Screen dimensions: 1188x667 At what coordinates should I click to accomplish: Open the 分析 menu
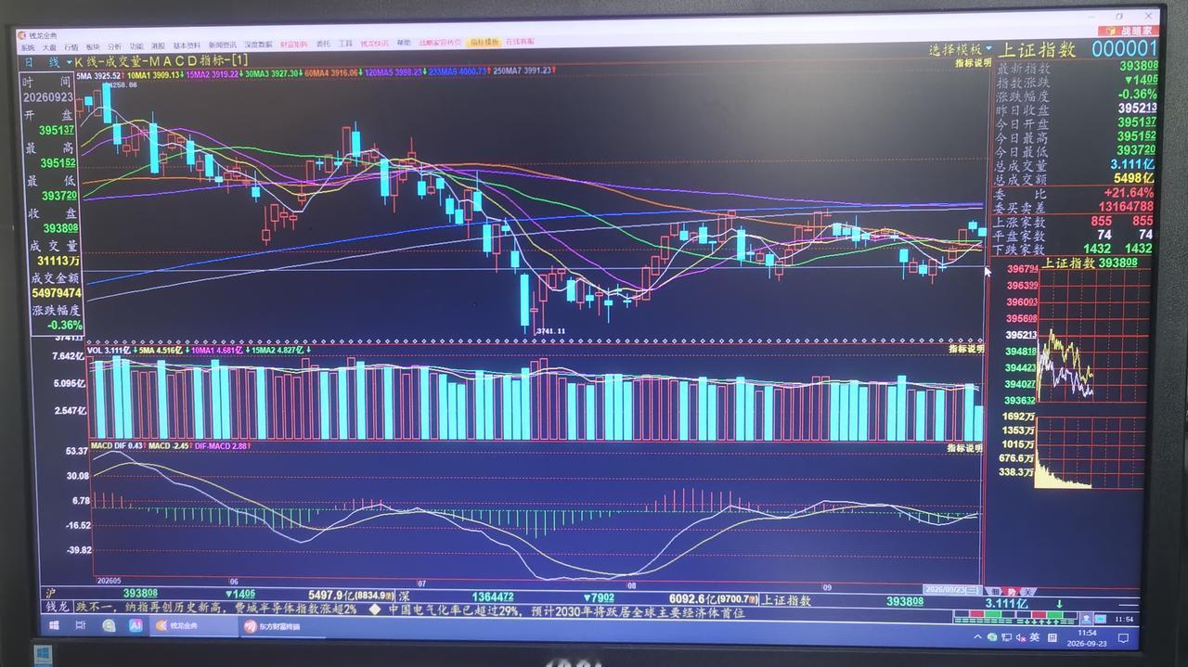[114, 45]
